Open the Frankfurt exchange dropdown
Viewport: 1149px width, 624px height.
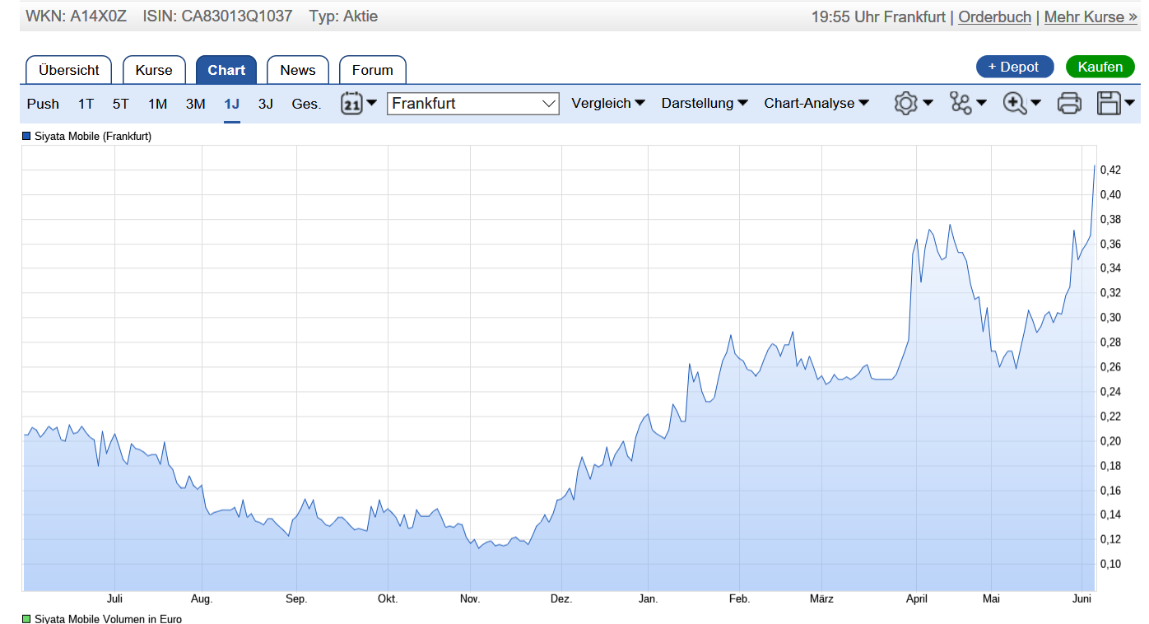472,104
